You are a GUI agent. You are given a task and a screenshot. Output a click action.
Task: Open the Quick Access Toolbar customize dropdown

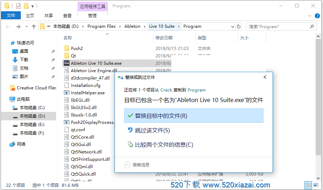(x=33, y=6)
